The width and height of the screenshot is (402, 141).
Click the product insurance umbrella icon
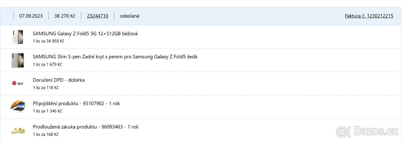[17, 107]
